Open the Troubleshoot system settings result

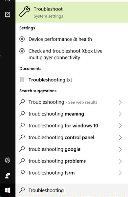click(x=72, y=12)
